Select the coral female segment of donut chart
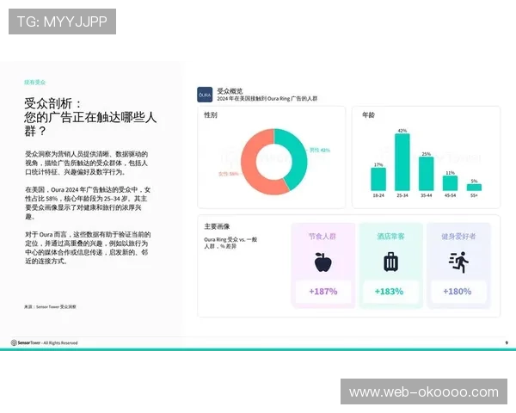This screenshot has height=413, width=516. click(250, 164)
